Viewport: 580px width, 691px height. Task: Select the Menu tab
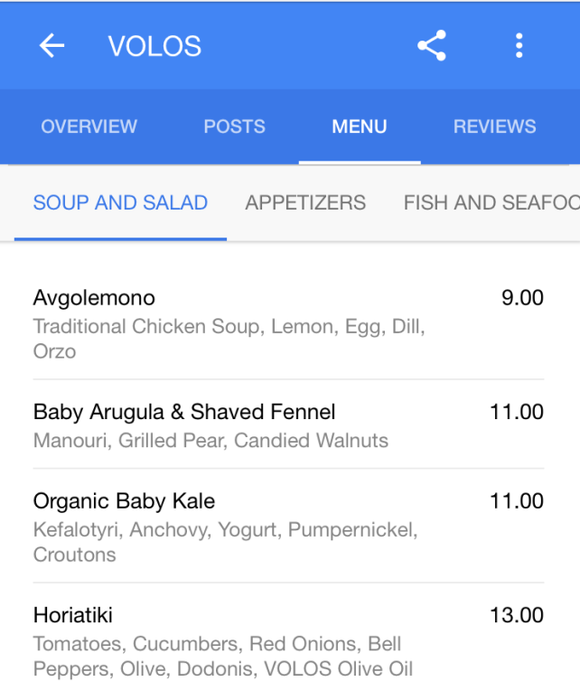tap(360, 127)
